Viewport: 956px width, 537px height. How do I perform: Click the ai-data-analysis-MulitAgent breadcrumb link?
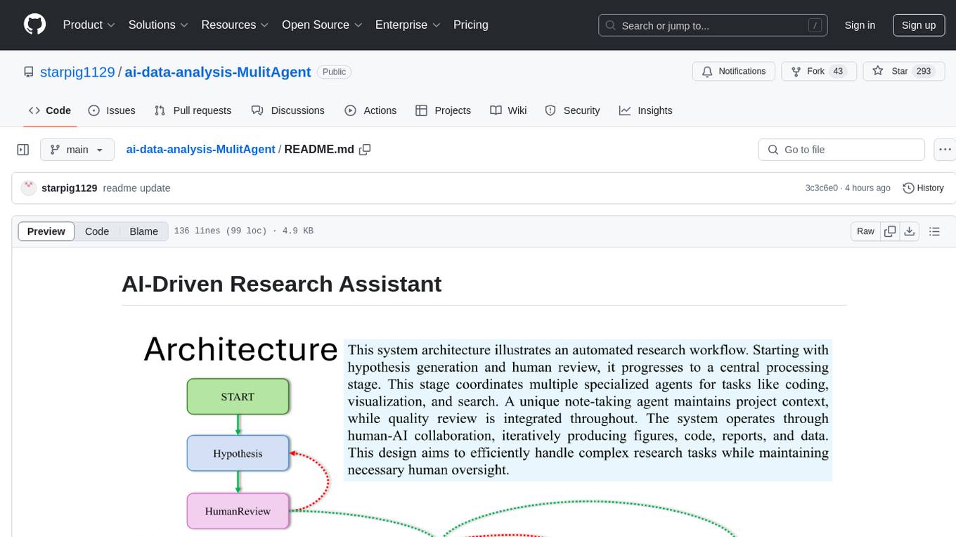tap(200, 150)
